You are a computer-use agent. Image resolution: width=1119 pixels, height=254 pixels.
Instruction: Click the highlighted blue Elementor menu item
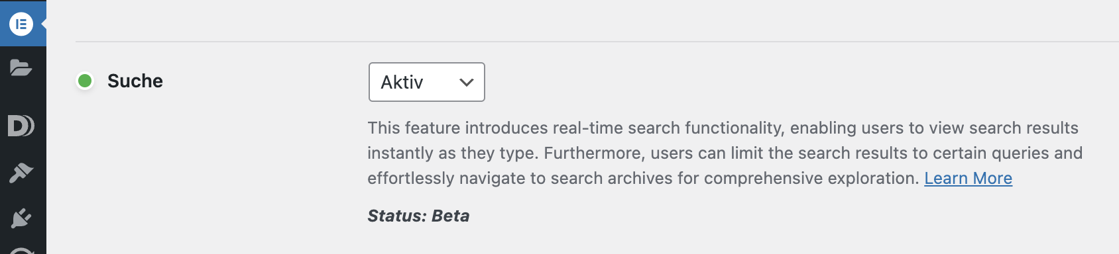(23, 23)
